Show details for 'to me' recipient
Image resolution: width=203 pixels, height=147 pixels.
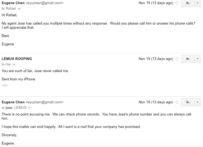(x=14, y=64)
